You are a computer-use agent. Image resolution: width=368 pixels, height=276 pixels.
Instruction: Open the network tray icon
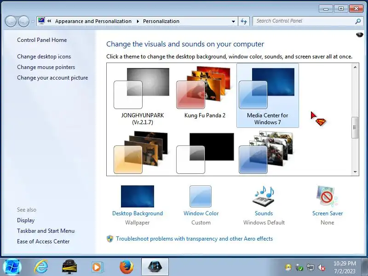pos(310,267)
